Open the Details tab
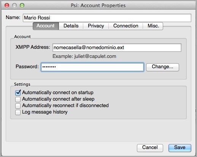Viewport: 197px width, 157px height. coord(71,26)
